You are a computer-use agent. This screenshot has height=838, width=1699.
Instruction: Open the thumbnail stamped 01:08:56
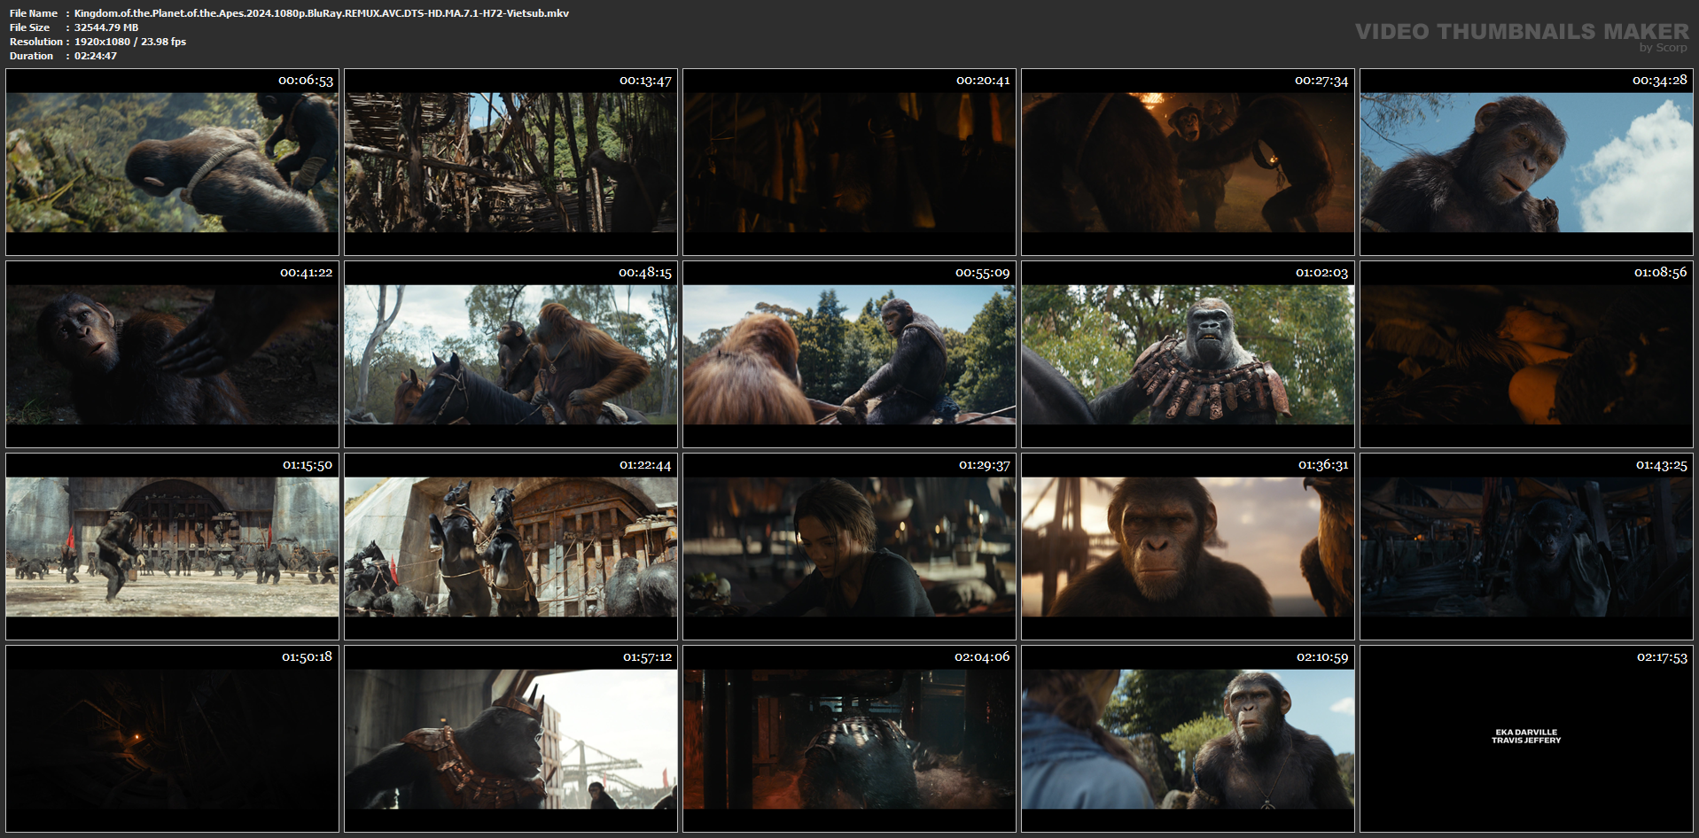[x=1526, y=354]
